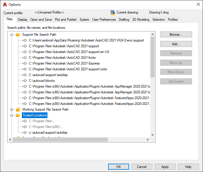Select path ending in support\color
The image size is (203, 172).
pos(68,69)
